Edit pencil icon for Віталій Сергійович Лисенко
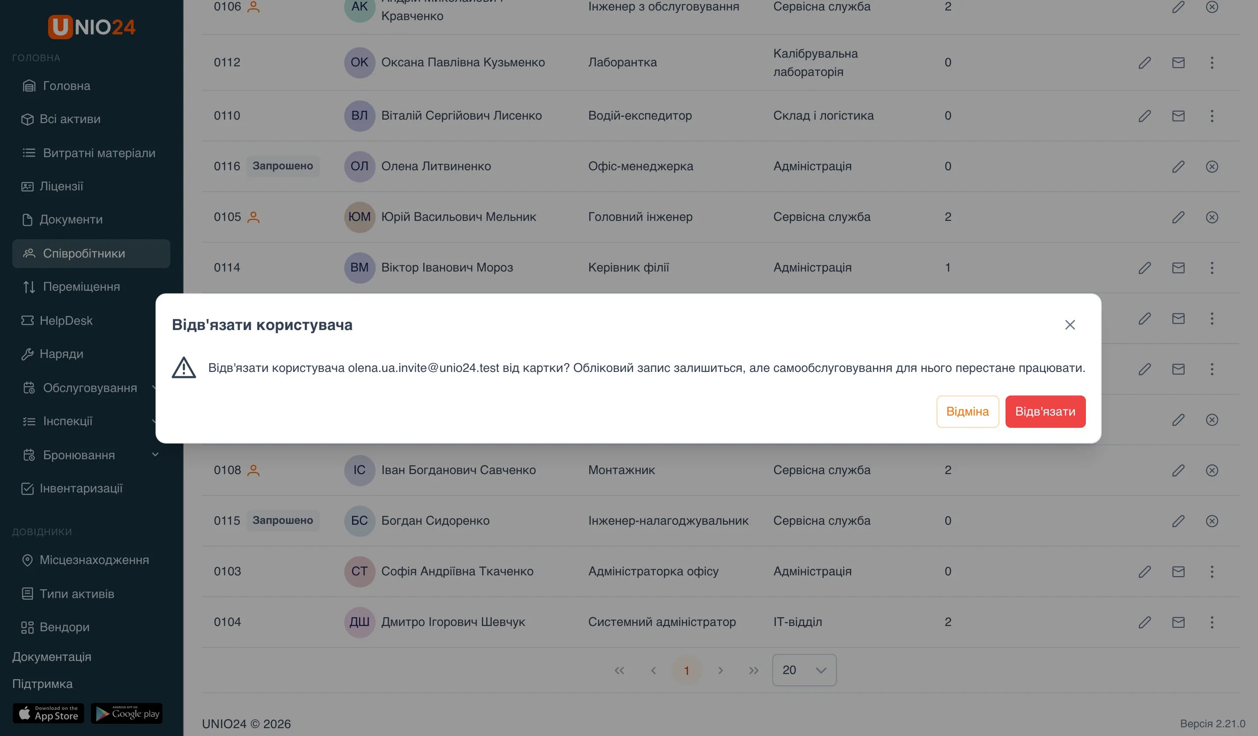The image size is (1258, 736). coord(1144,116)
